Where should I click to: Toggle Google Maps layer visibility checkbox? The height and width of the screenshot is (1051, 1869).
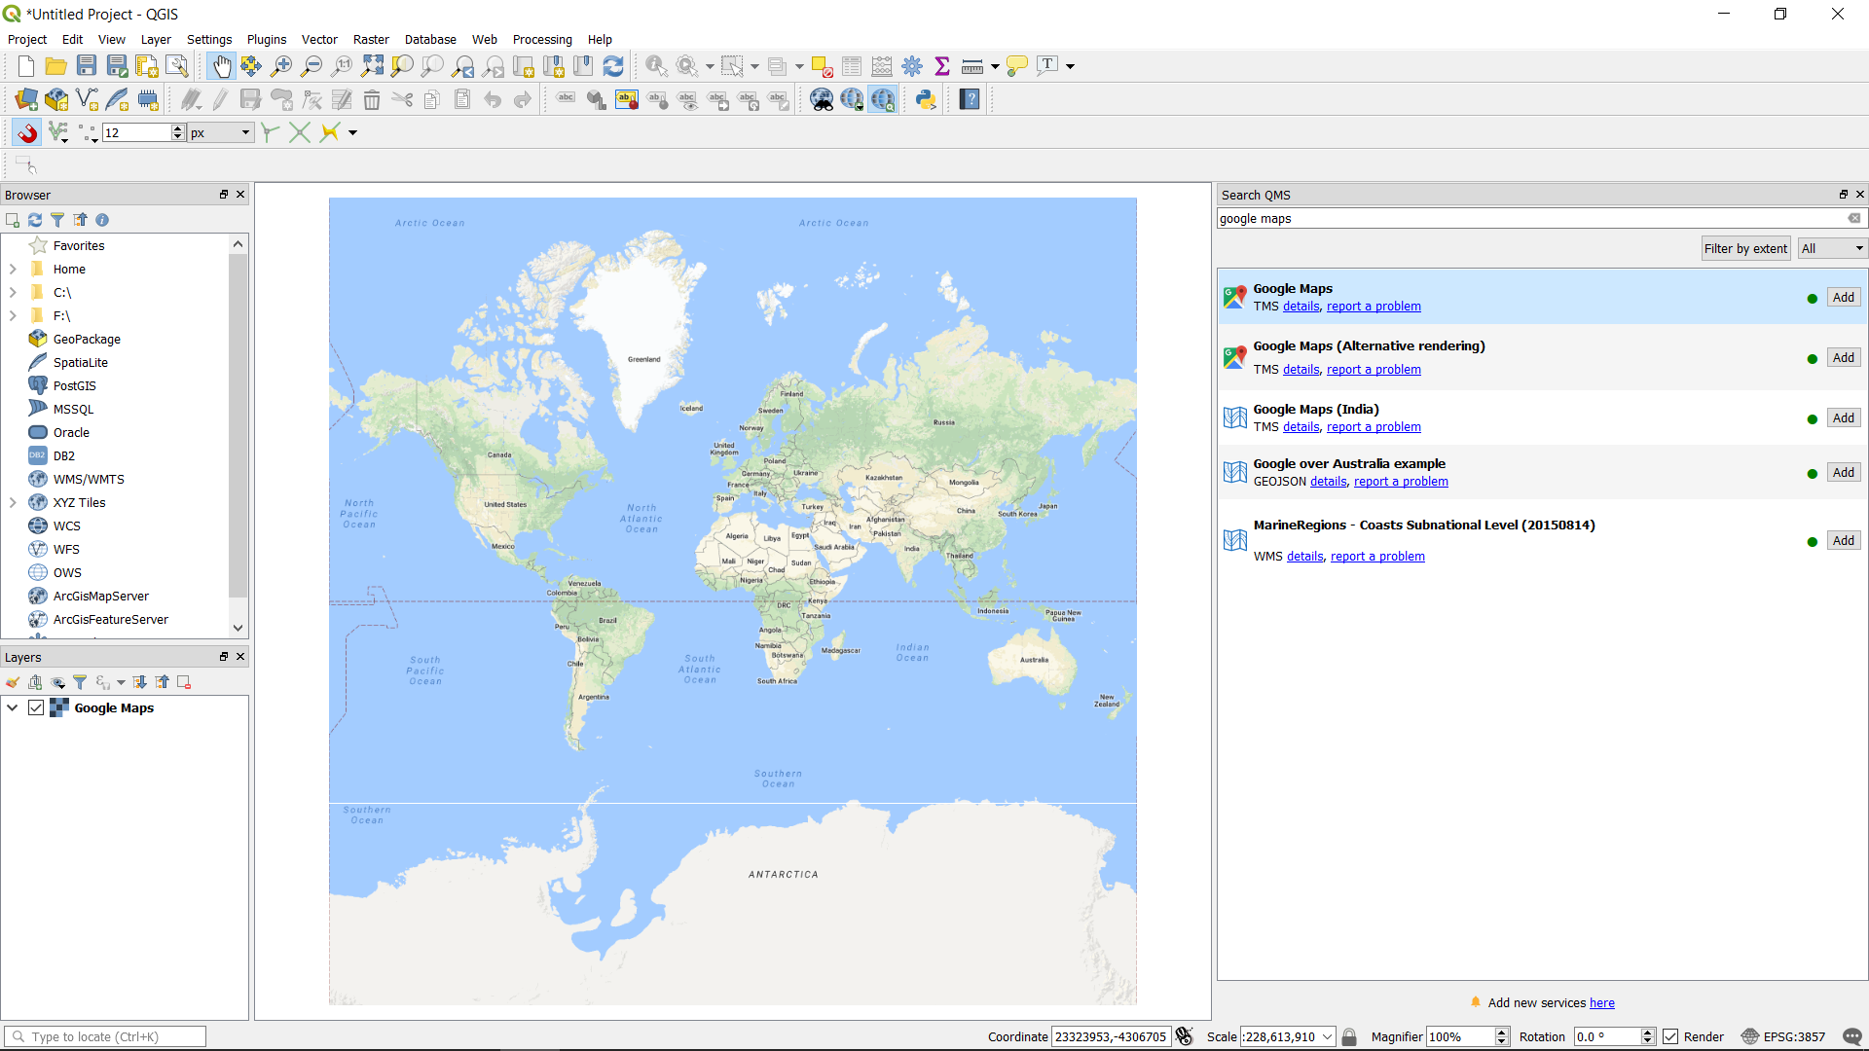(x=36, y=707)
